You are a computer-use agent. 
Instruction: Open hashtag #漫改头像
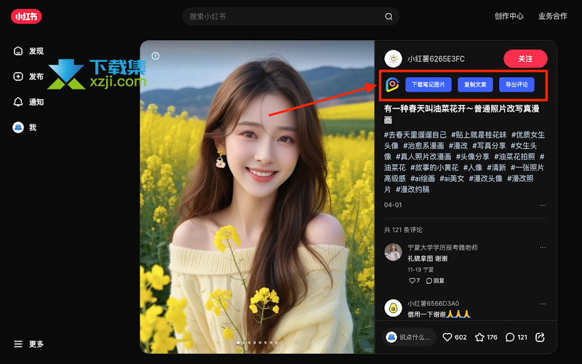pos(485,178)
